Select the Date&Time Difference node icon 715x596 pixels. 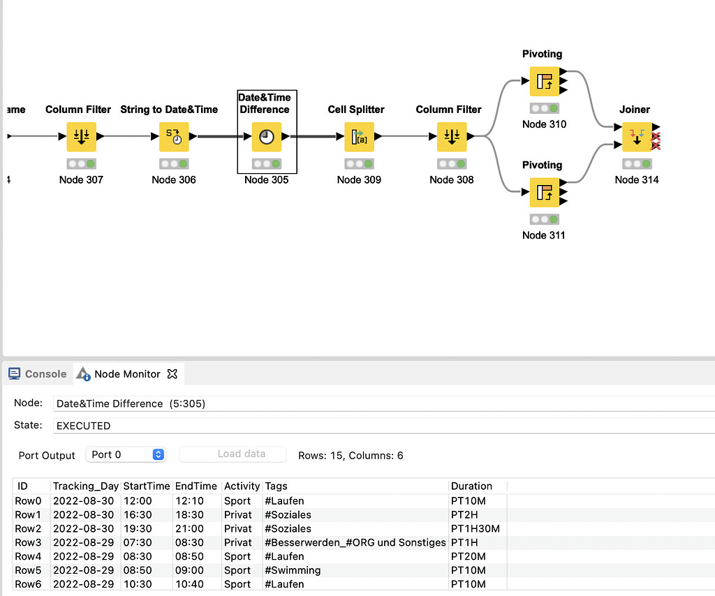tap(266, 137)
